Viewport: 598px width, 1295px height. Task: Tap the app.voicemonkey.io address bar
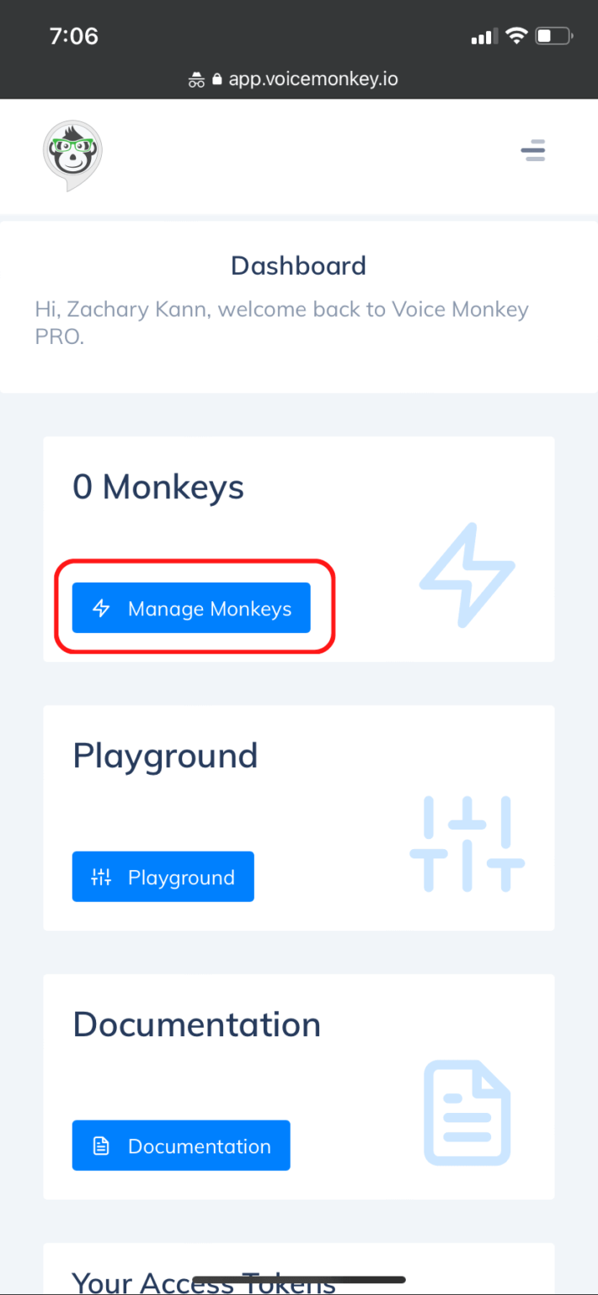(x=312, y=78)
